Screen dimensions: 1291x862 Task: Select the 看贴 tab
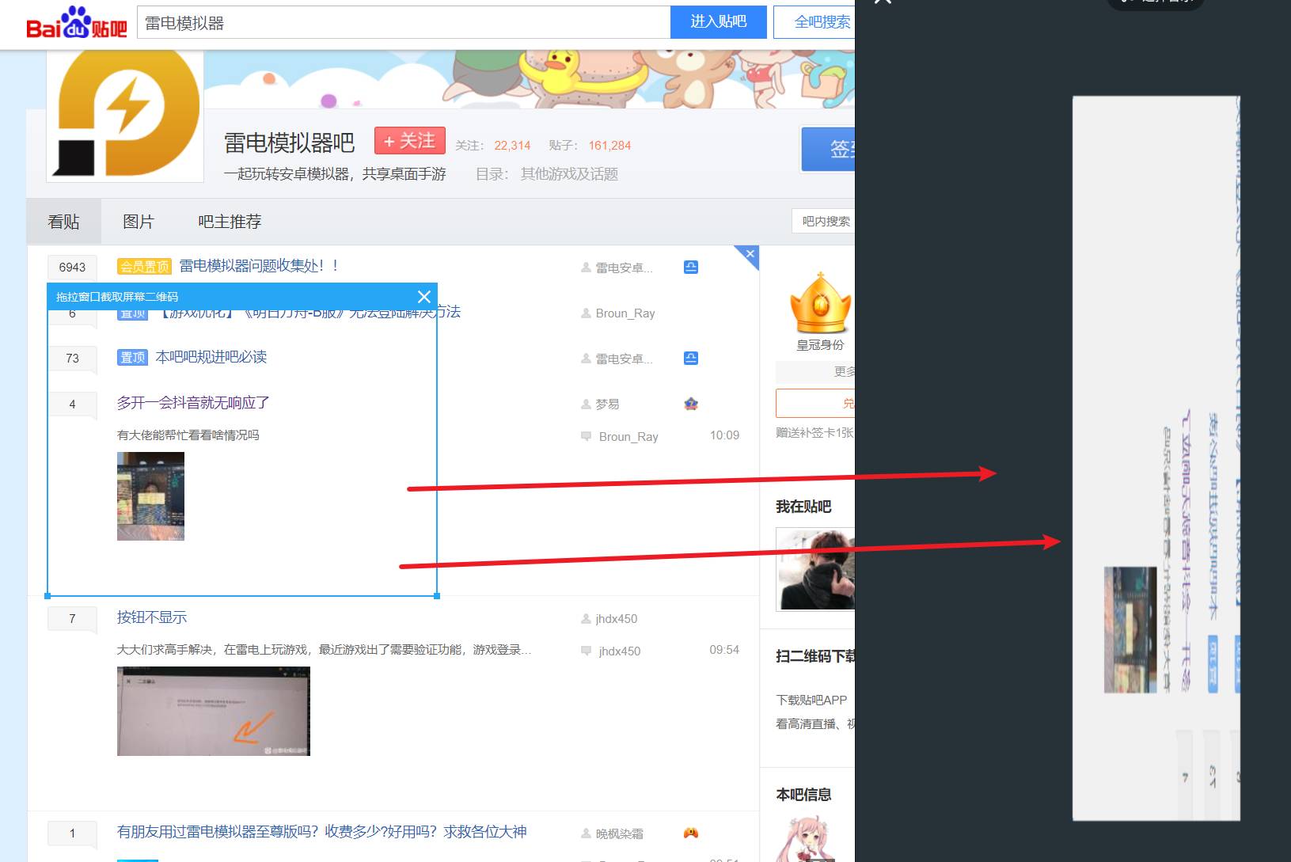pos(64,222)
